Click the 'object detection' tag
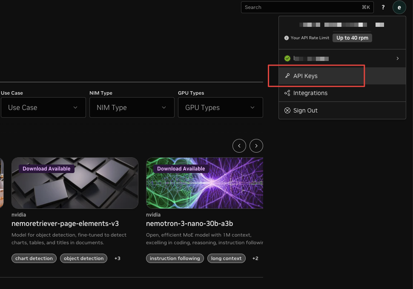This screenshot has width=413, height=289. pyautogui.click(x=84, y=258)
